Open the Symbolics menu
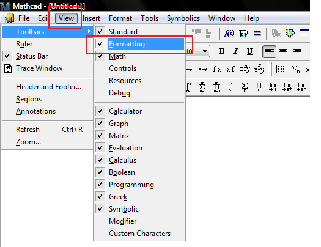The height and width of the screenshot is (247, 321). [183, 18]
